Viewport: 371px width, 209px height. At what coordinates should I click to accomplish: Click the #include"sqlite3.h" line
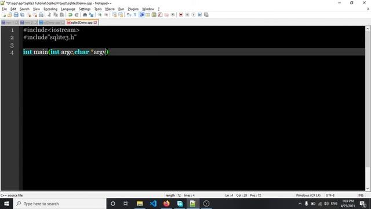pyautogui.click(x=50, y=37)
